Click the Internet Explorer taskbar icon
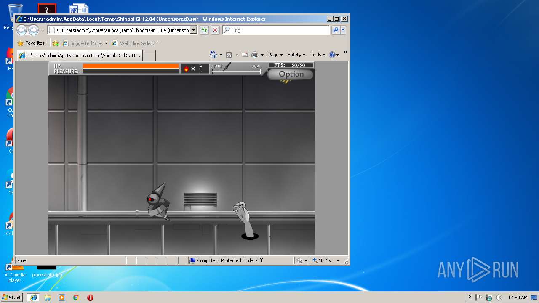The width and height of the screenshot is (539, 303). (x=33, y=297)
